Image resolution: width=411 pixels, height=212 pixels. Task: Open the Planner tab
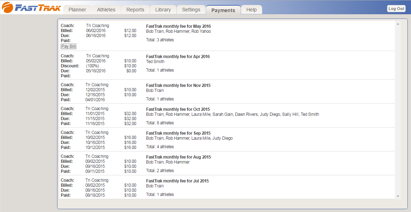pyautogui.click(x=77, y=10)
